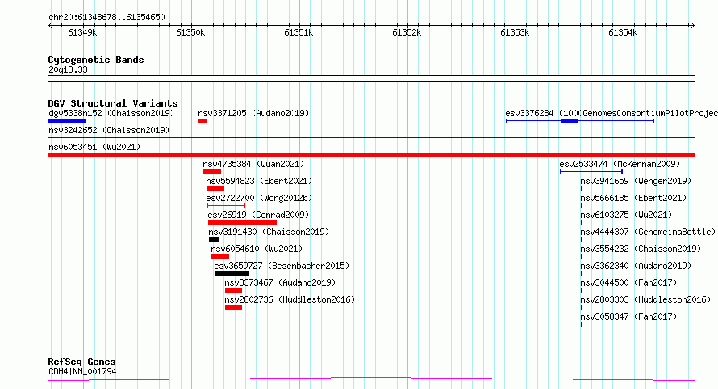The image size is (718, 389).
Task: Click the red bar under nsv2802736
Action: pos(233,307)
